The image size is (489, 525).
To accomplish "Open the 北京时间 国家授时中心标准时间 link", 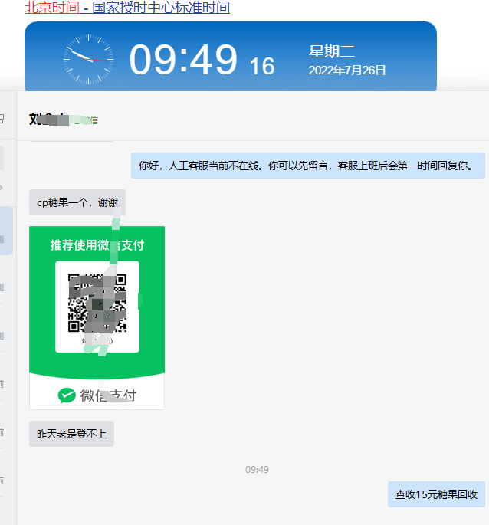I will click(127, 8).
